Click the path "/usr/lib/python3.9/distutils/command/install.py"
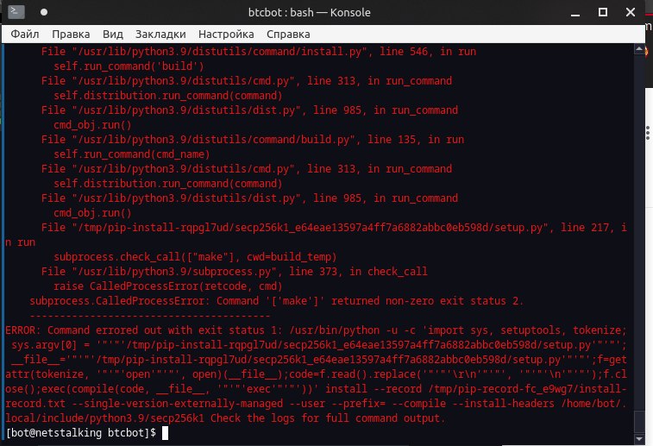Screen dimensions: 653x446 pos(220,52)
